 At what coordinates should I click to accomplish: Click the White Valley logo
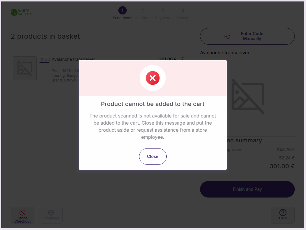(21, 12)
